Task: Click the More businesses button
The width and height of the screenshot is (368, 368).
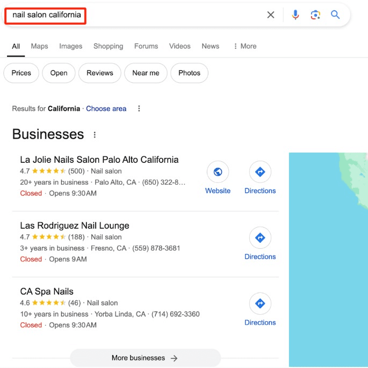Action: point(145,358)
